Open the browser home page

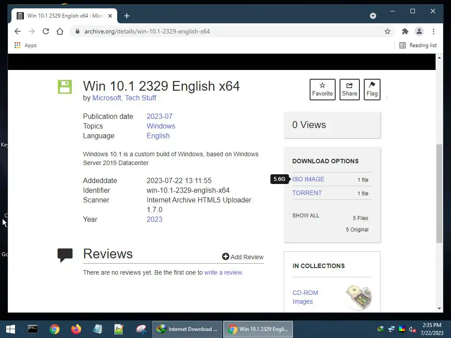coord(60,31)
